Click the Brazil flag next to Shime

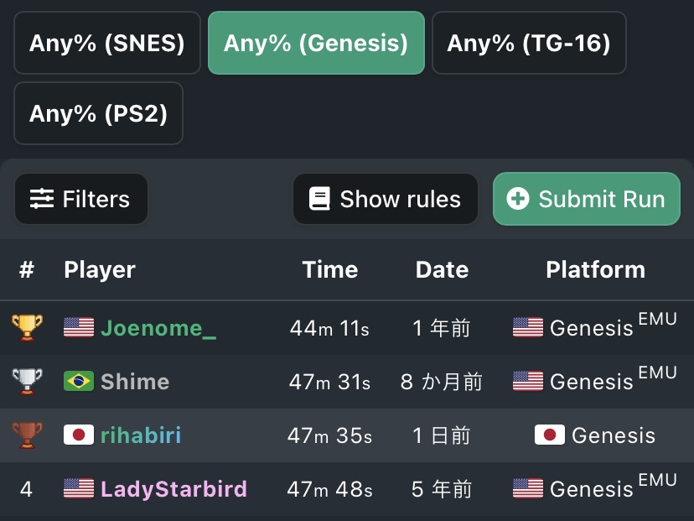point(79,381)
